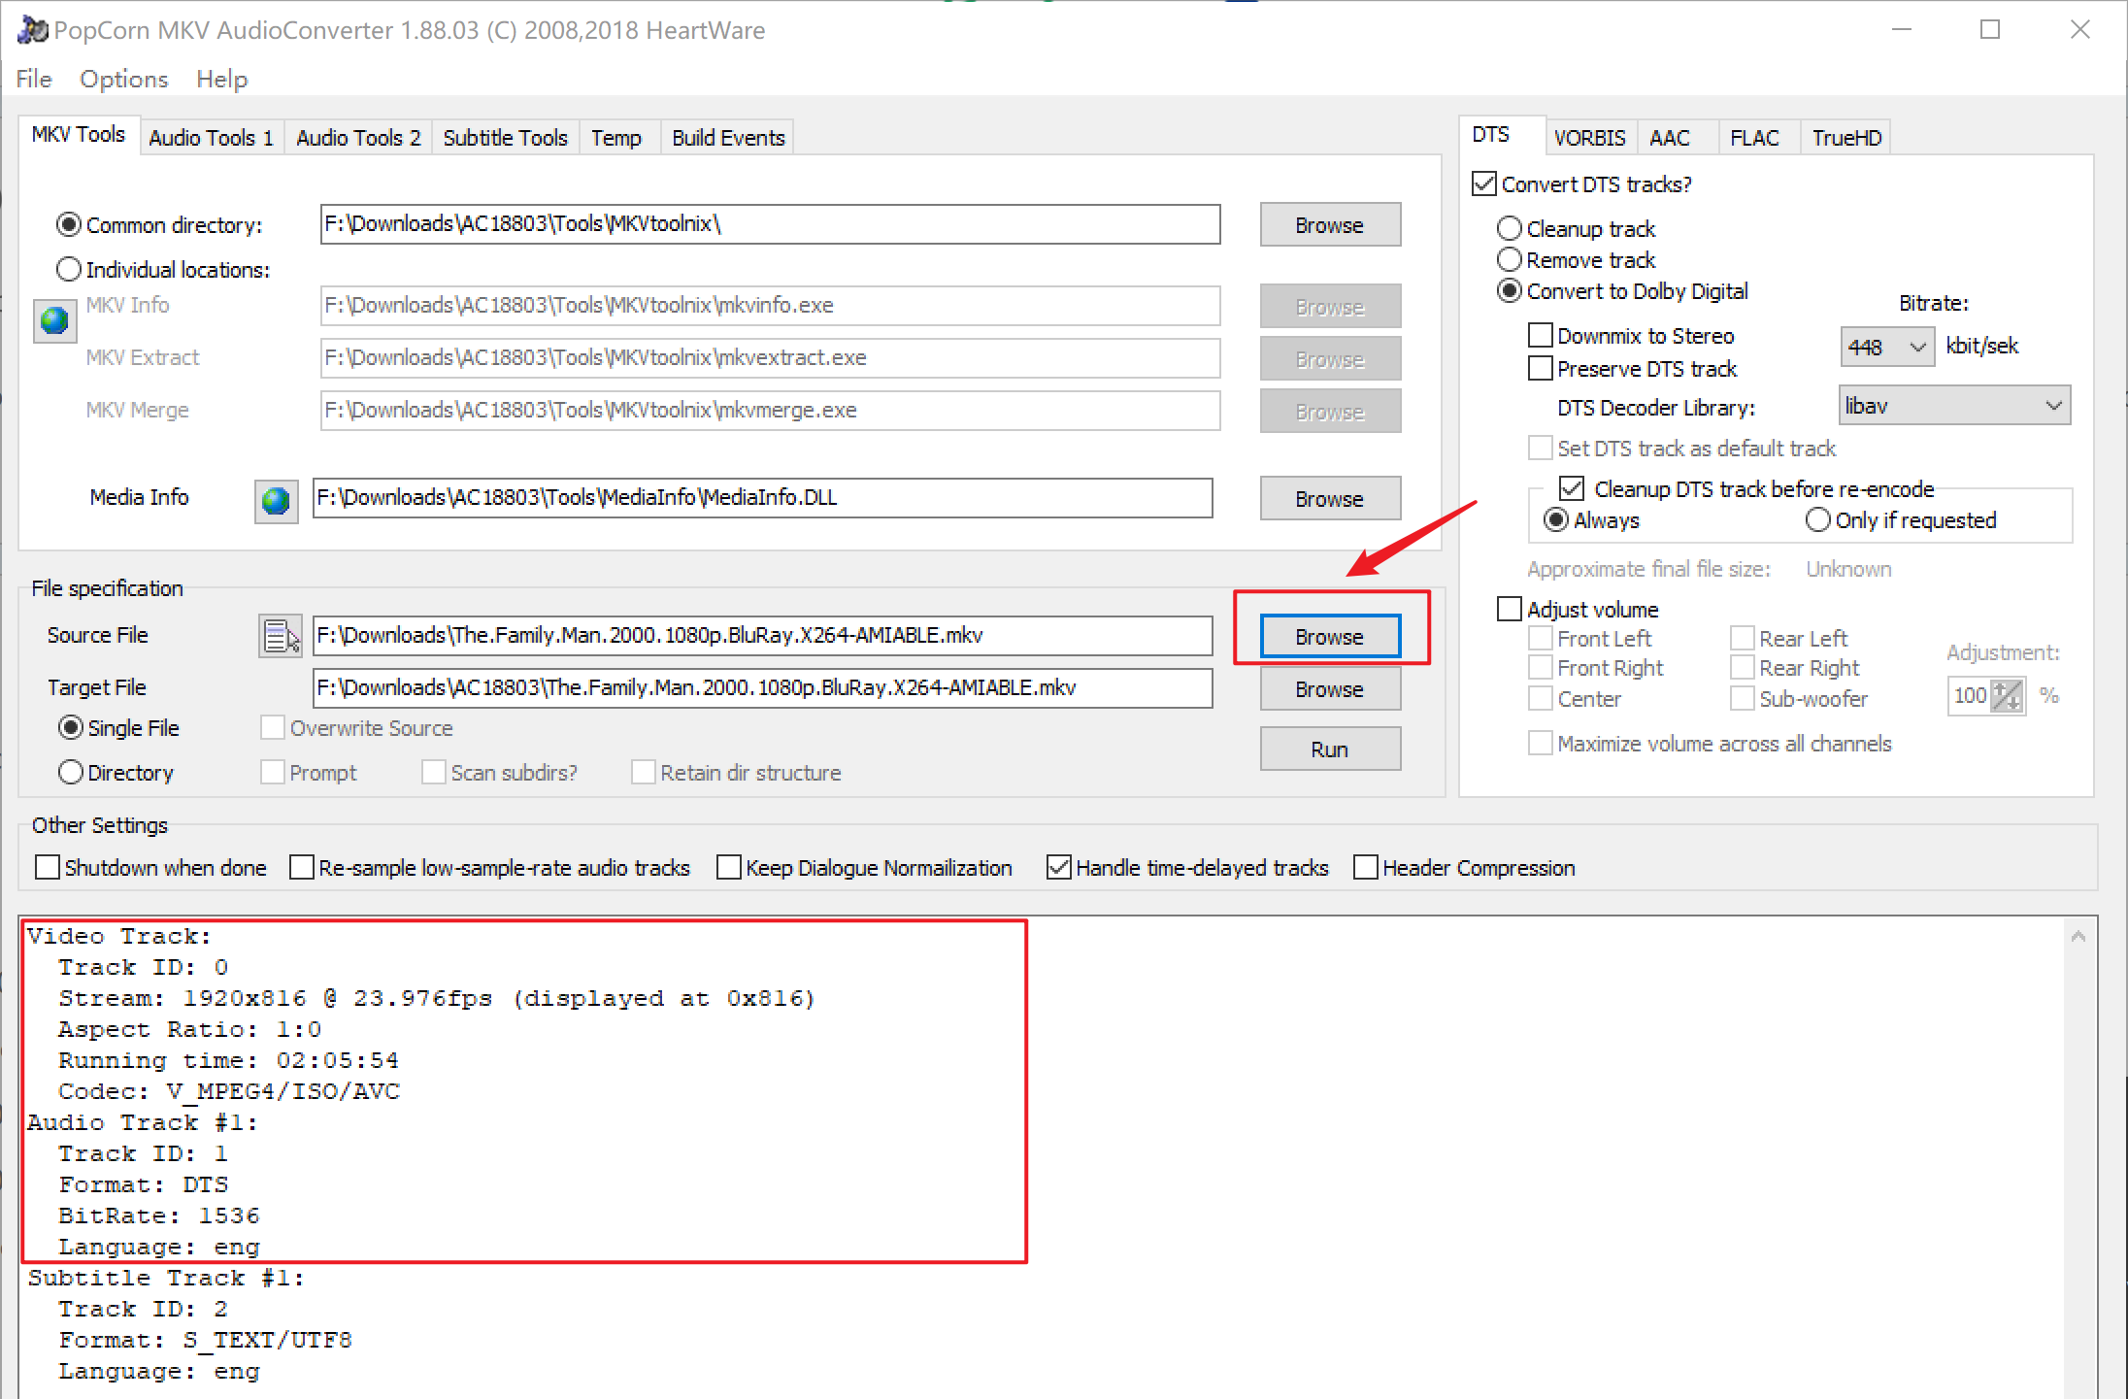The image size is (2128, 1399).
Task: Click the Target File path field
Action: [762, 688]
